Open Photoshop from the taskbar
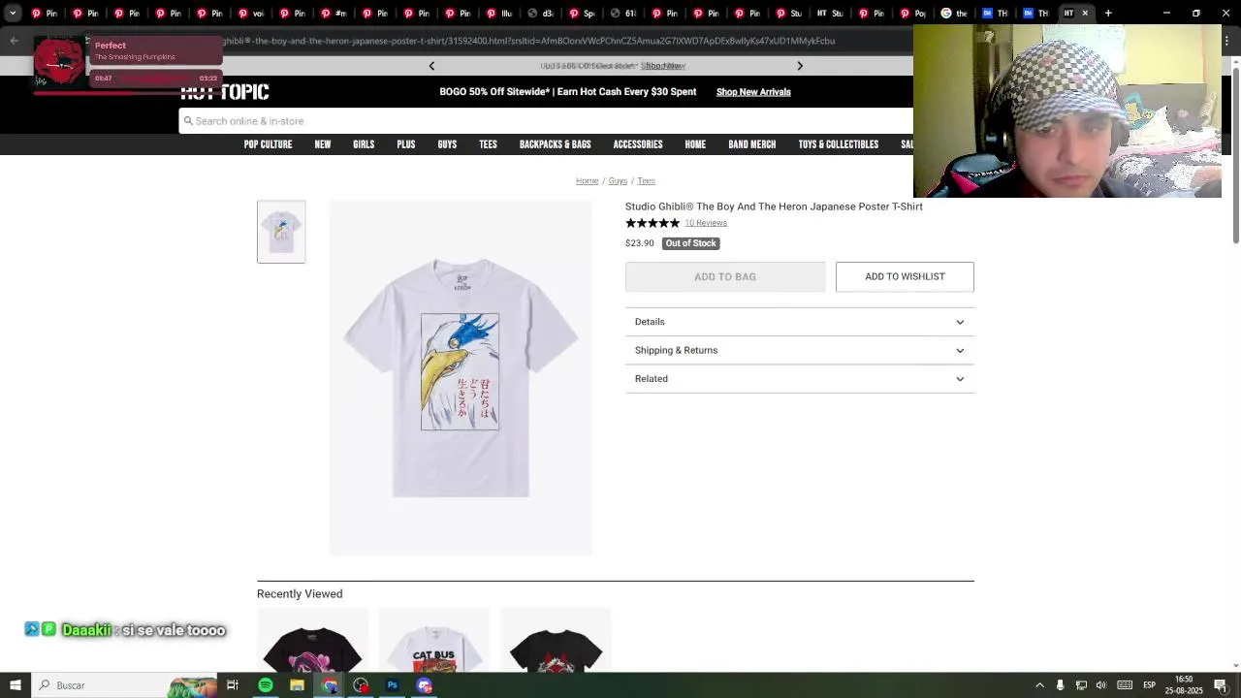Viewport: 1241px width, 698px height. pyautogui.click(x=392, y=685)
